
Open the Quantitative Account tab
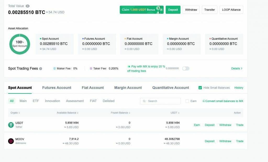click(x=171, y=88)
